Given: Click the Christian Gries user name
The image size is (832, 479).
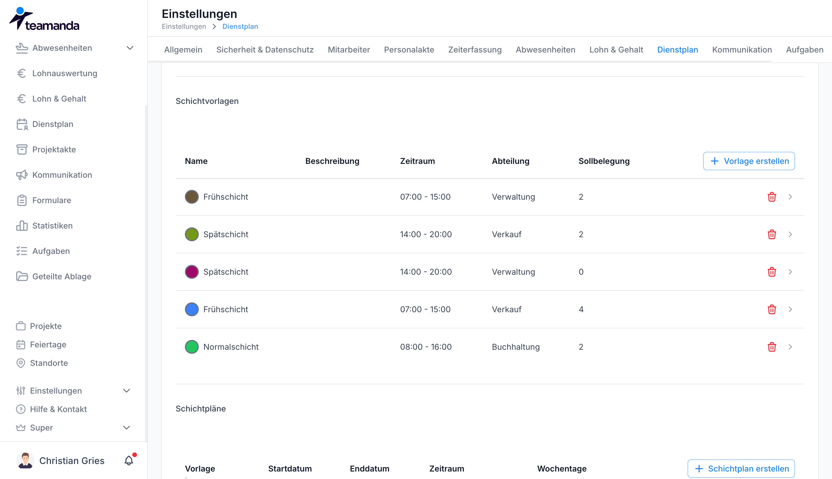Looking at the screenshot, I should 72,461.
